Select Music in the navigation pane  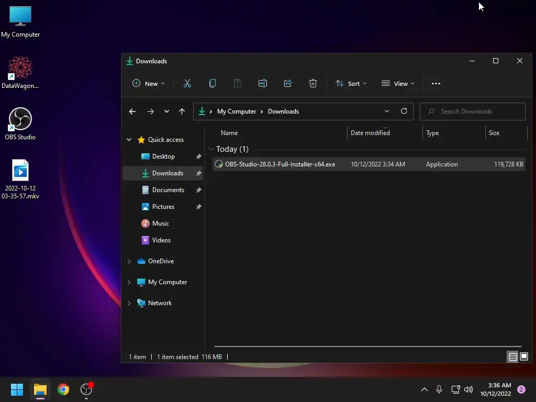pos(163,223)
